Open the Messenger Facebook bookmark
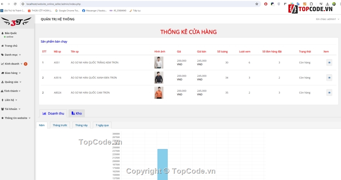This screenshot has height=180, width=341. click(x=94, y=10)
